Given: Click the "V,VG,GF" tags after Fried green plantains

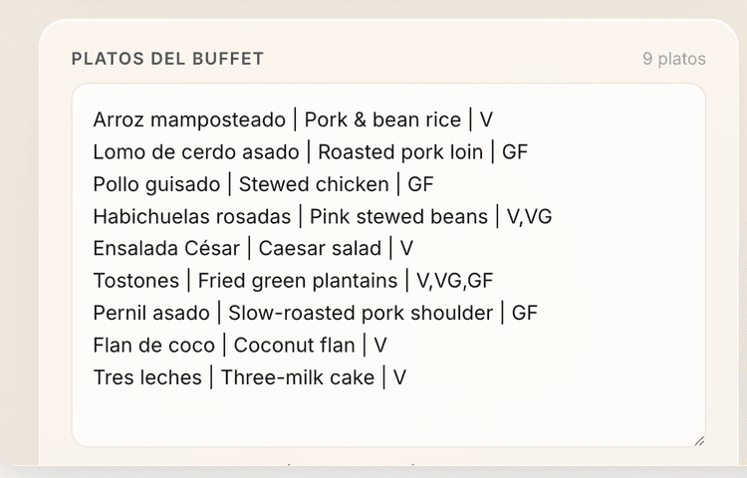Looking at the screenshot, I should [454, 281].
